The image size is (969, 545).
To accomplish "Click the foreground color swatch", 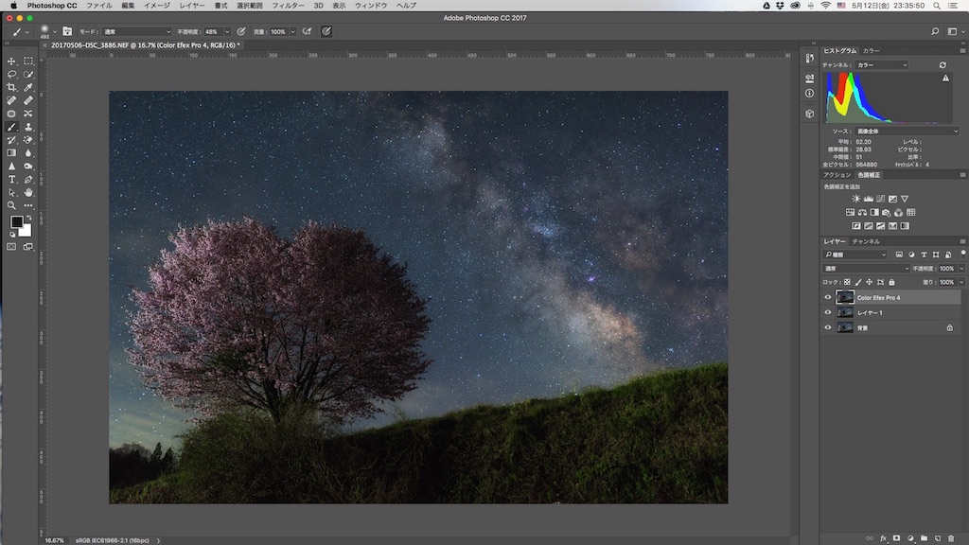I will coord(17,221).
